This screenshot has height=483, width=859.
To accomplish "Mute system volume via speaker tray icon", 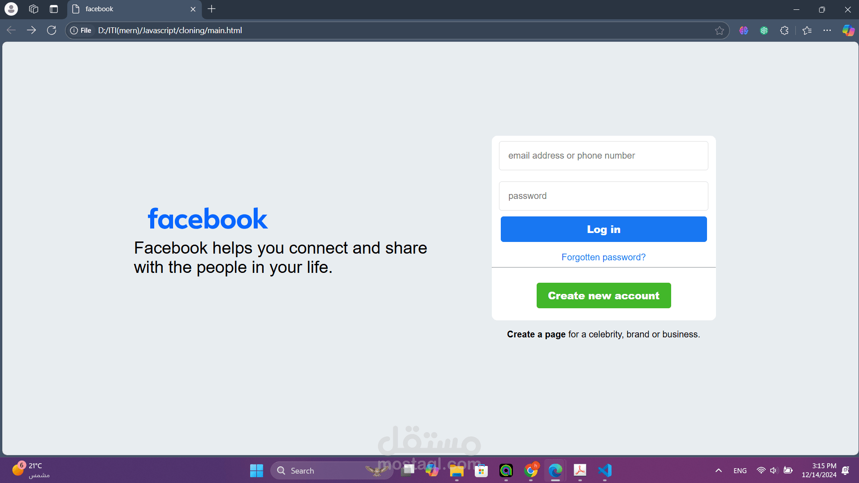I will coord(774,470).
